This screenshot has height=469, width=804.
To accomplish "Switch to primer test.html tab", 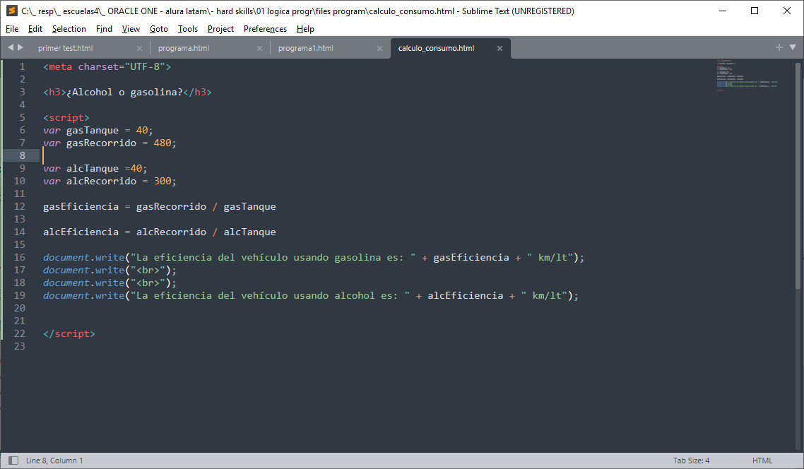I will (x=65, y=48).
